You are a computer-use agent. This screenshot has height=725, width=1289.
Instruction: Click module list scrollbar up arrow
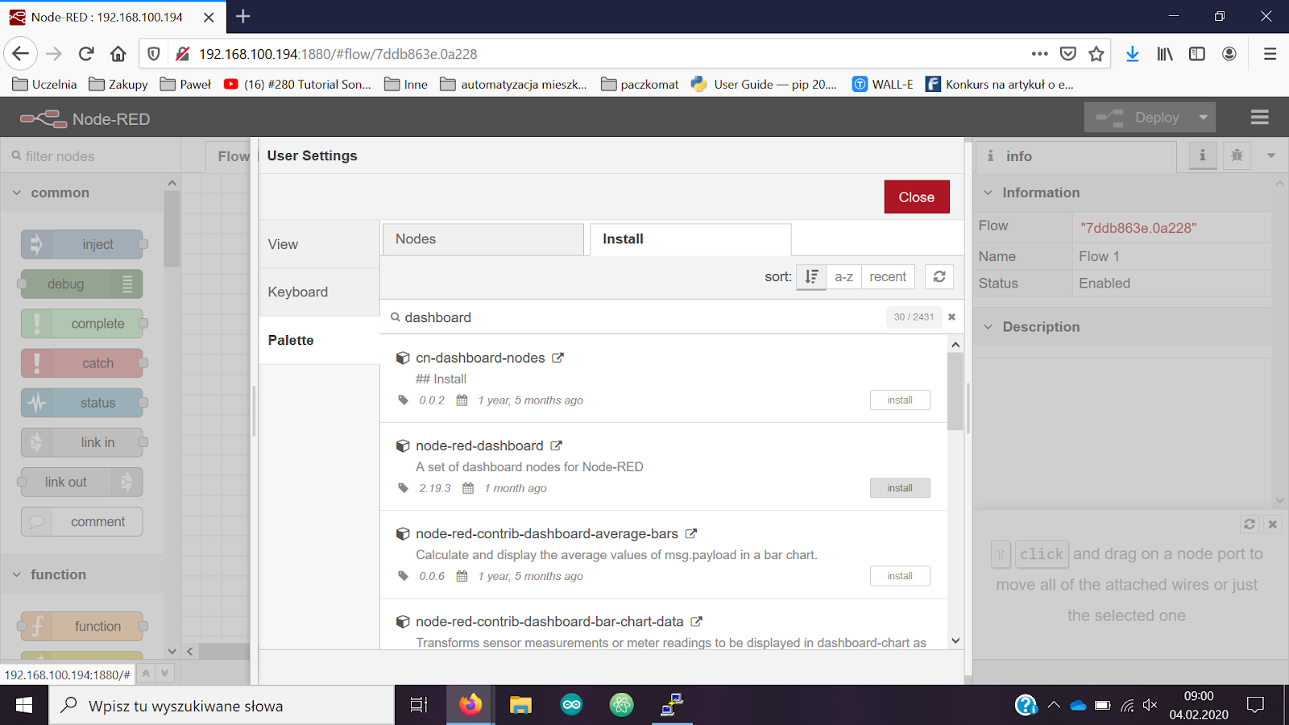pos(955,345)
